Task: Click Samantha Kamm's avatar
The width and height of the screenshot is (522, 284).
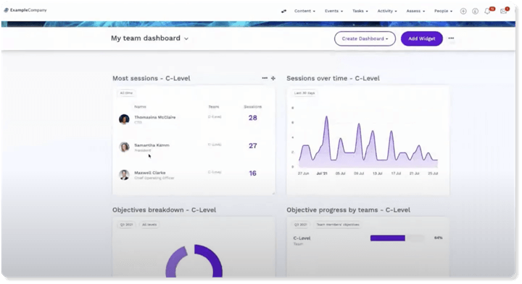Action: pyautogui.click(x=124, y=147)
